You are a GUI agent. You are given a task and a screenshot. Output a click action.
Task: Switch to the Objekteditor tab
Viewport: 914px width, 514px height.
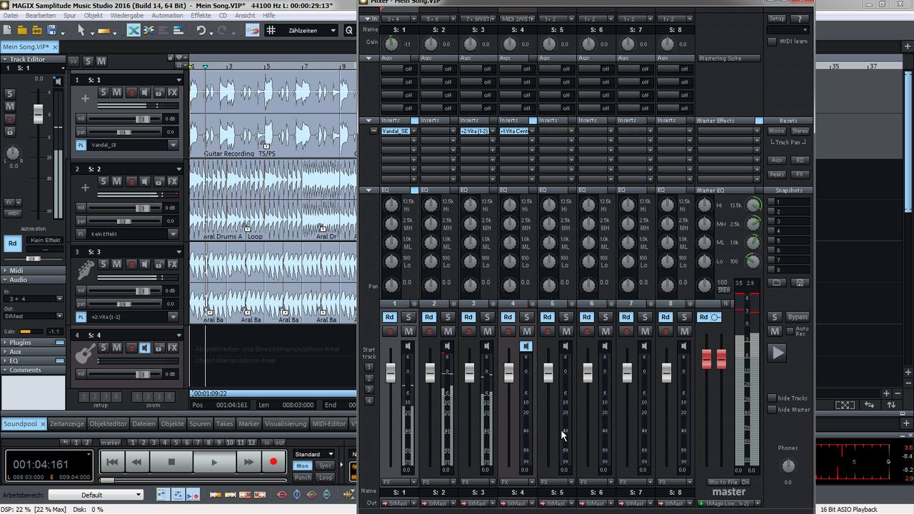[x=108, y=423]
